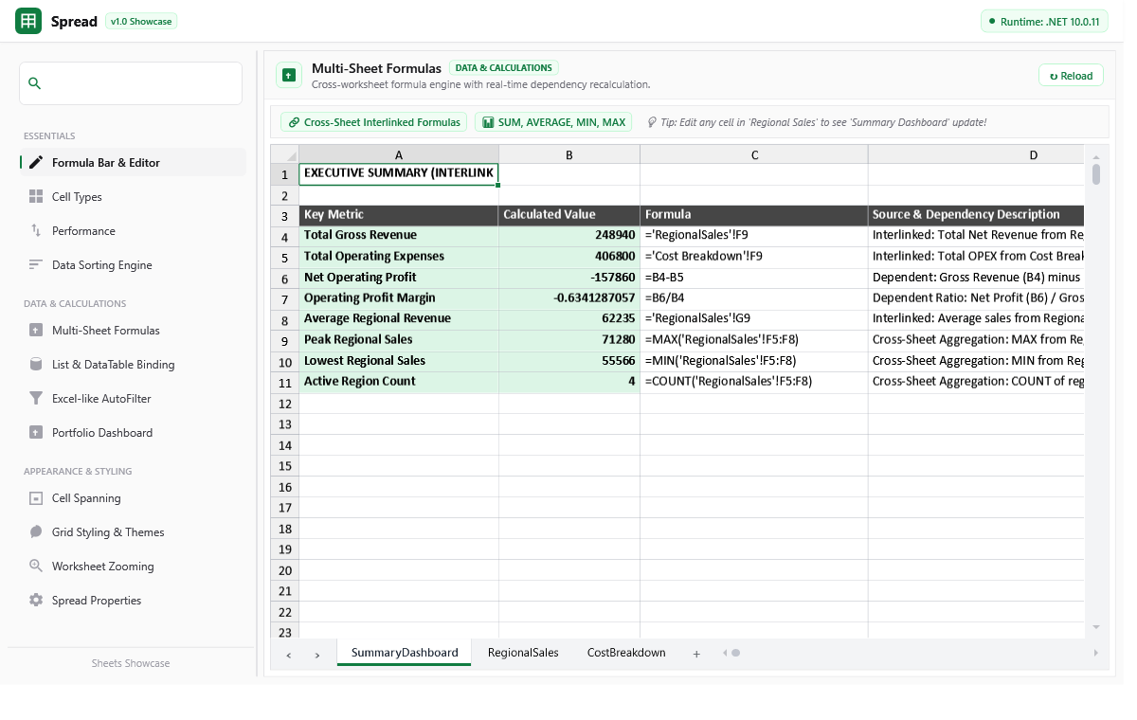Select the ='Cost Breakdown'!F9 cell

point(754,257)
